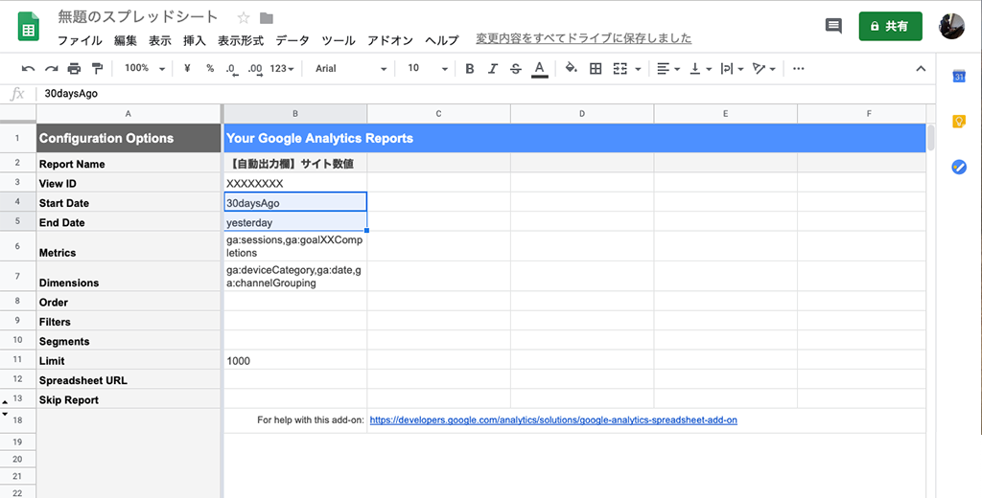
Task: Click the spreadsheet title 無題のスプレッドシート
Action: point(138,17)
